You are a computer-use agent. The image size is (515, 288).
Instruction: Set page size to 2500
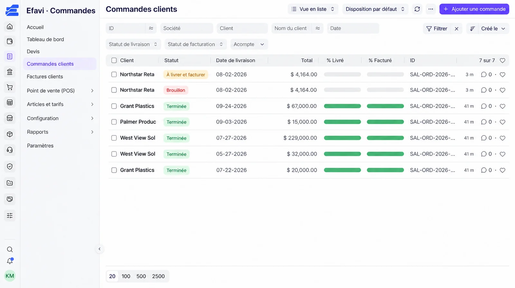(x=158, y=276)
